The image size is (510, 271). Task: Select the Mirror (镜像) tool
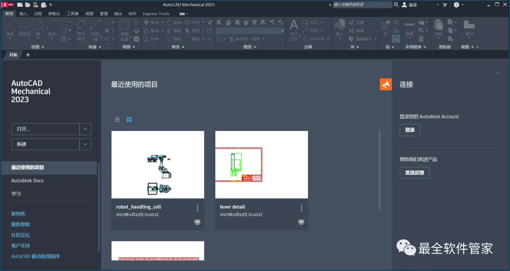click(x=174, y=31)
